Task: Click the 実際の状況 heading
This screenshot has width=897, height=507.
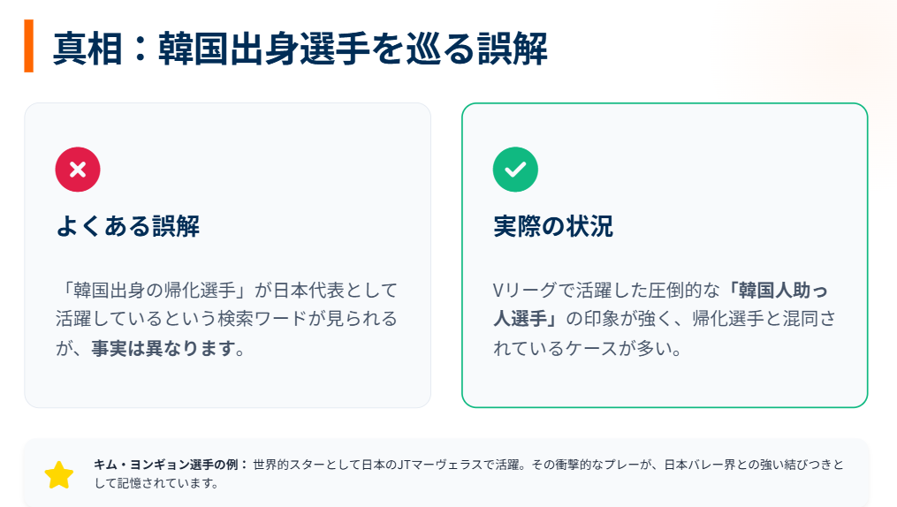Action: pyautogui.click(x=552, y=226)
